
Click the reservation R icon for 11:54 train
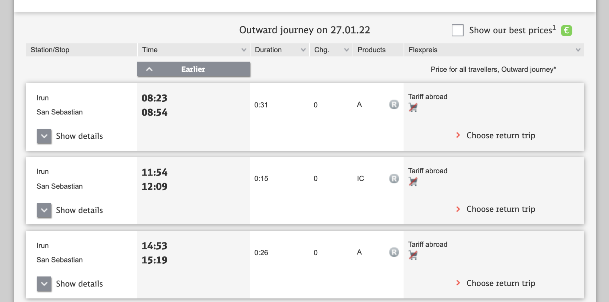(394, 178)
